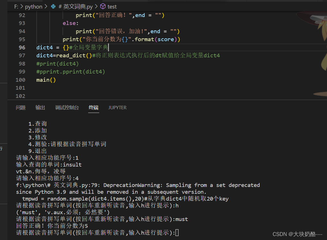Switch to the 问题 (Problems) panel tab

[20, 108]
